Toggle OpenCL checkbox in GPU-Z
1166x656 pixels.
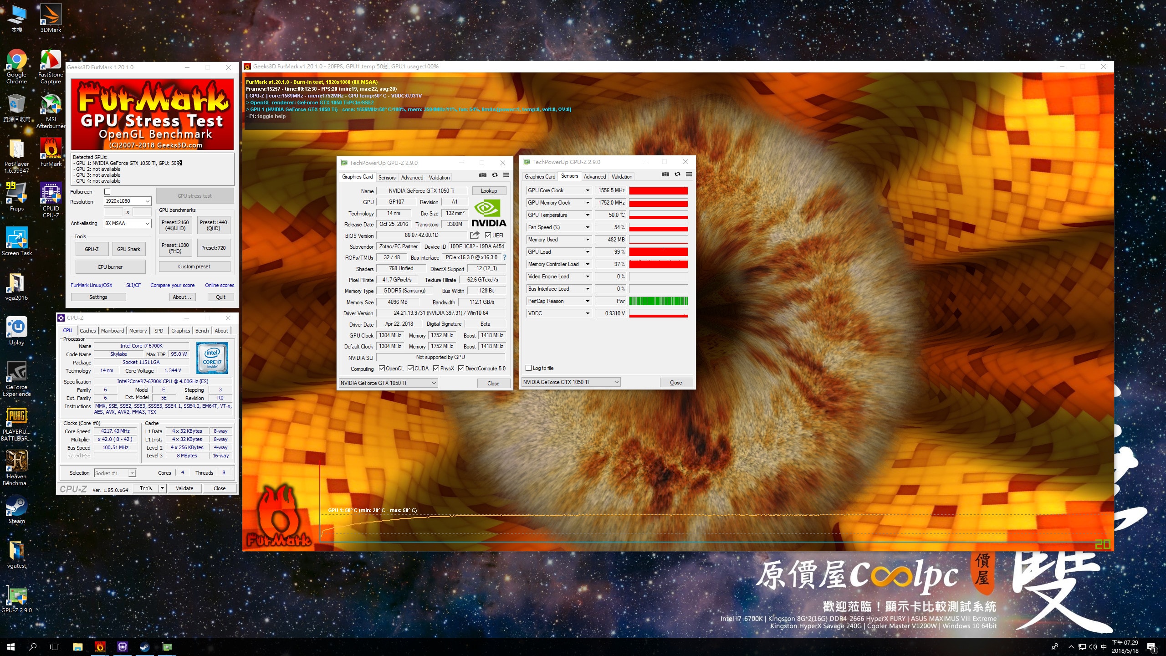click(382, 369)
